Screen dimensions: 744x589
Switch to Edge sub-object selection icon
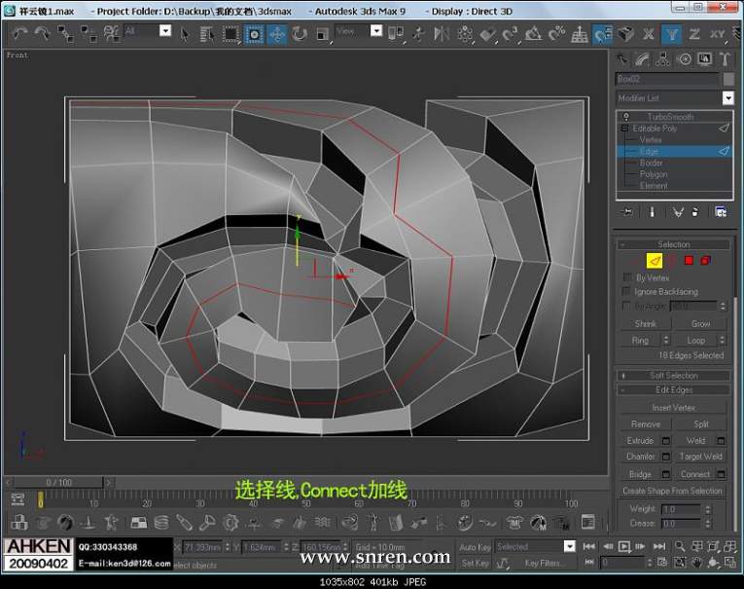654,261
